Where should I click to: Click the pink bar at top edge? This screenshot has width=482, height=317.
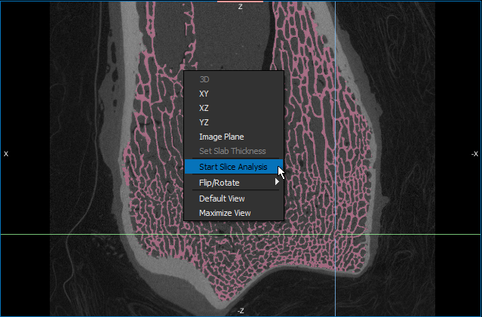(x=240, y=2)
